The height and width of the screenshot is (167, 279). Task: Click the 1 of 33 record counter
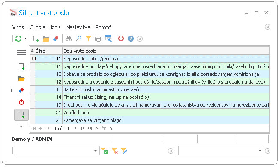tap(61, 128)
